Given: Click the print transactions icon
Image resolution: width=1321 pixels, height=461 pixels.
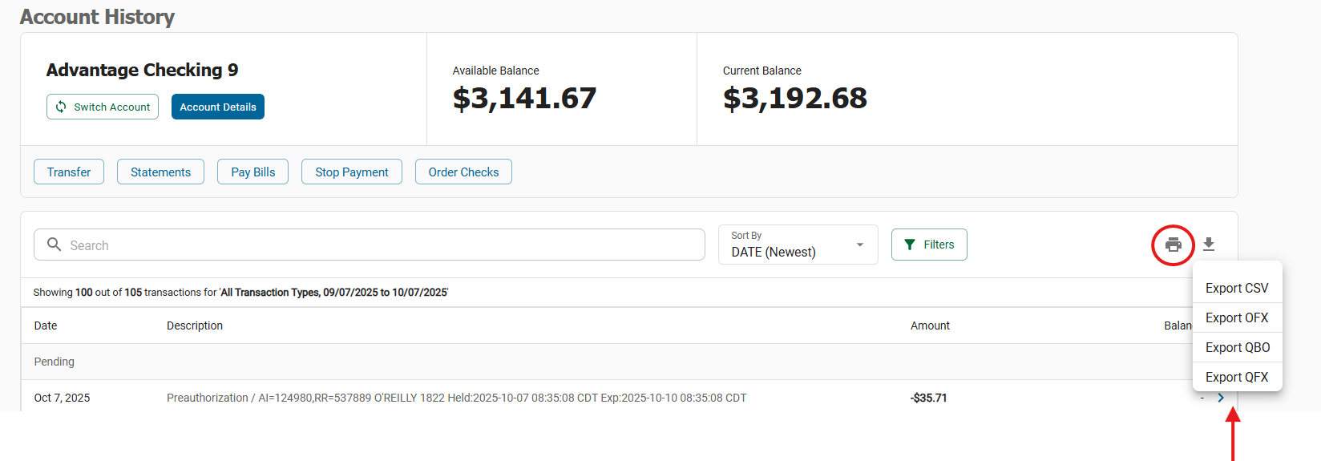Looking at the screenshot, I should pos(1173,245).
